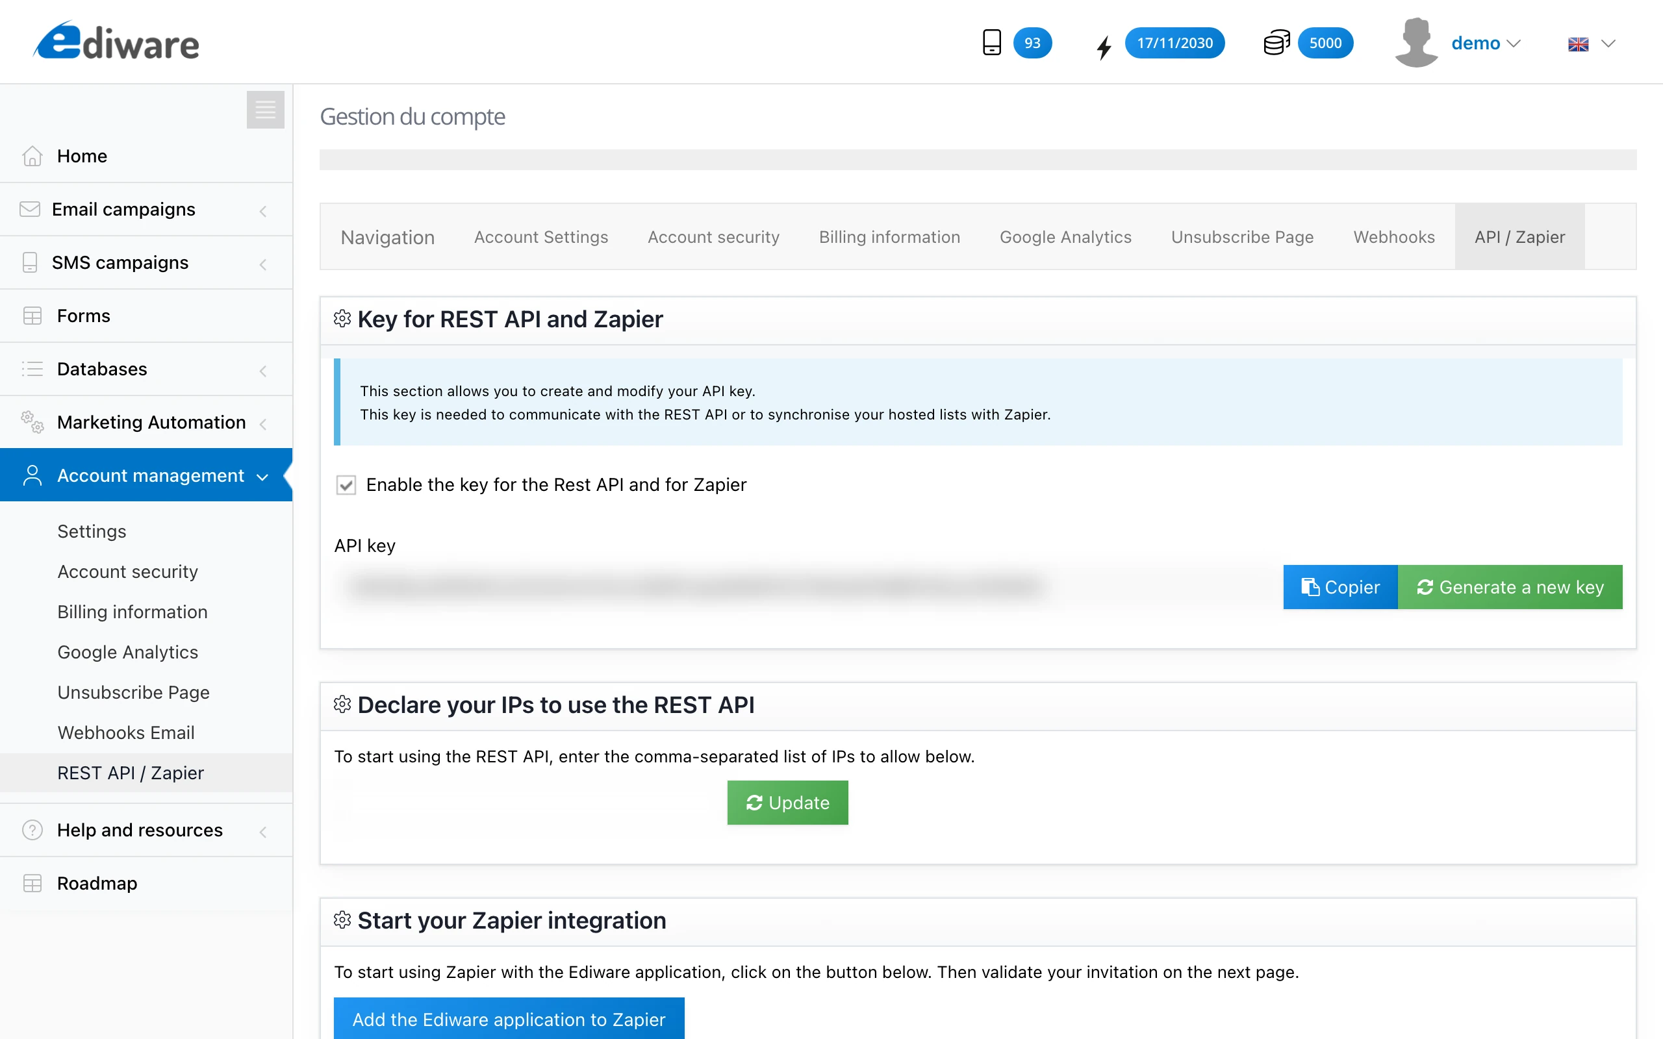Switch to the Webhooks tab
Screen dimensions: 1663x1039
(x=1393, y=236)
